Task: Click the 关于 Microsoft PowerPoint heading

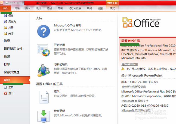Action: click(x=142, y=75)
